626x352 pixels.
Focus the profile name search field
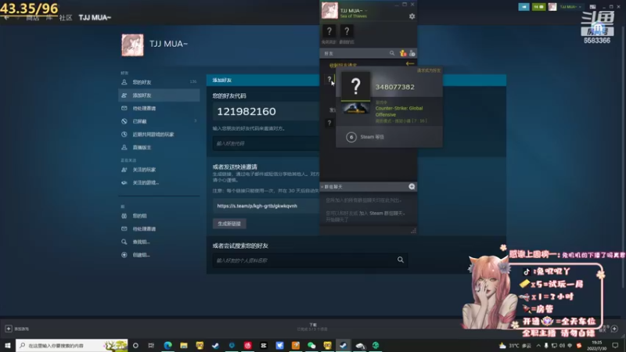coord(310,260)
